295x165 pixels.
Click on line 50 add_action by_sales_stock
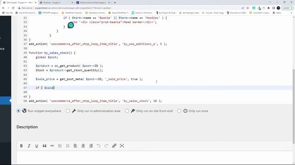(x=95, y=101)
